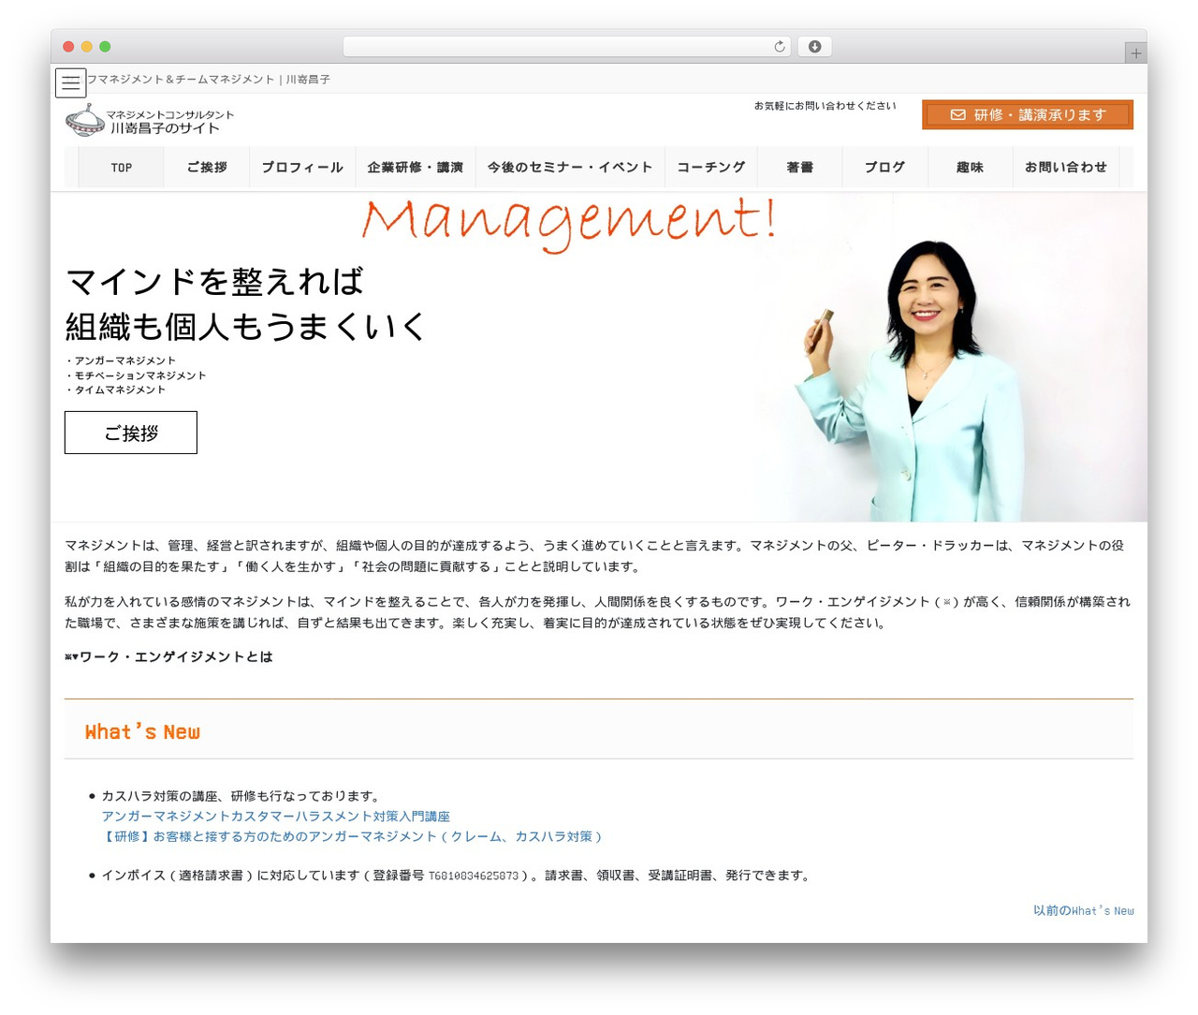Click the 川嵜昌子のサイト site title
The width and height of the screenshot is (1198, 1015).
tap(166, 128)
